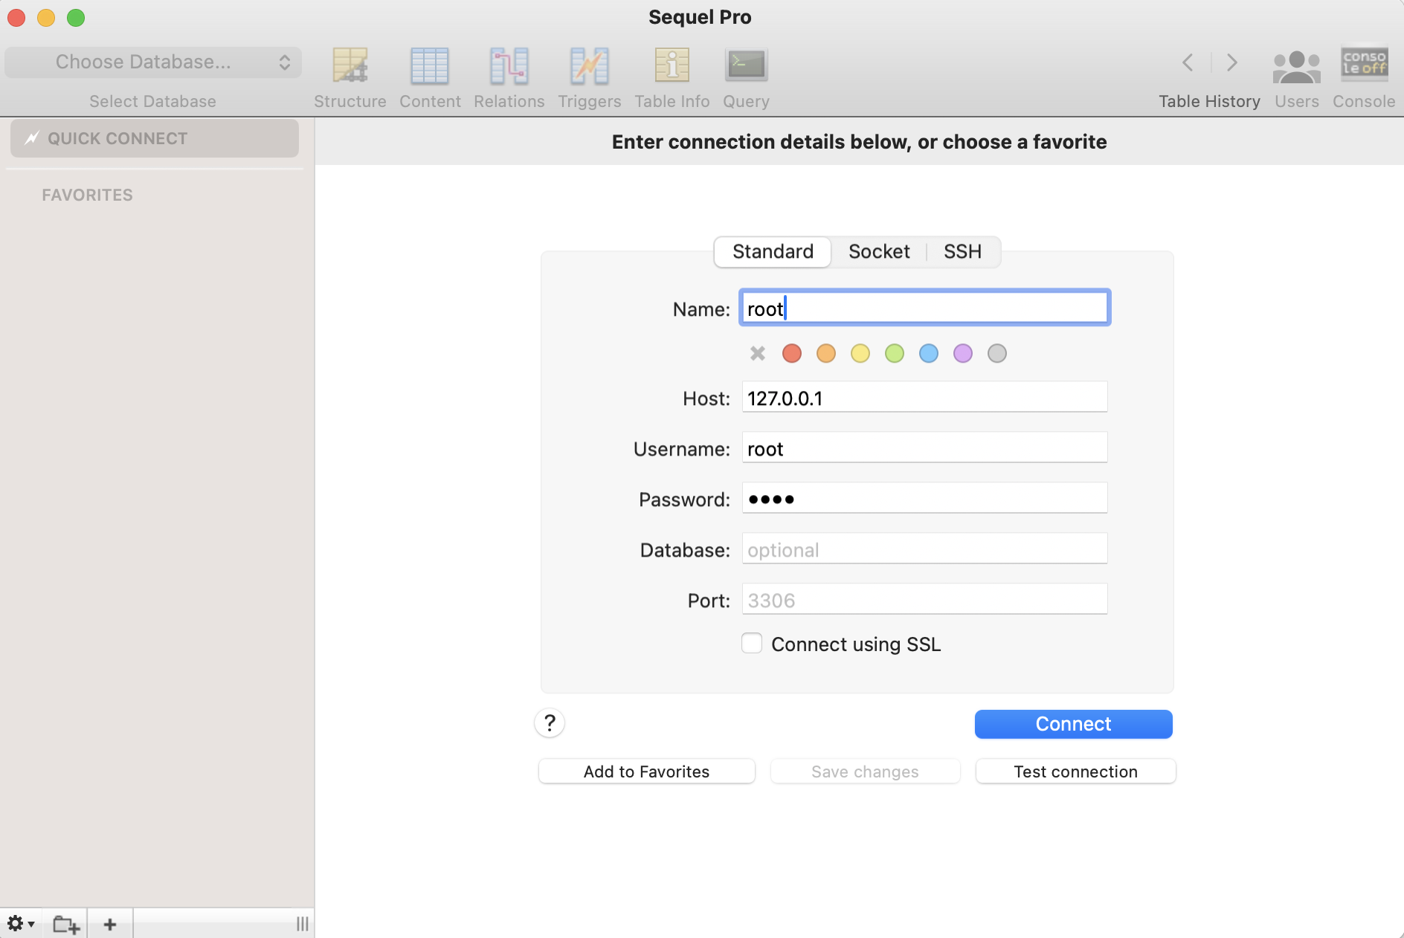Screen dimensions: 1404x938
Task: Focus the Port input field
Action: coord(924,600)
